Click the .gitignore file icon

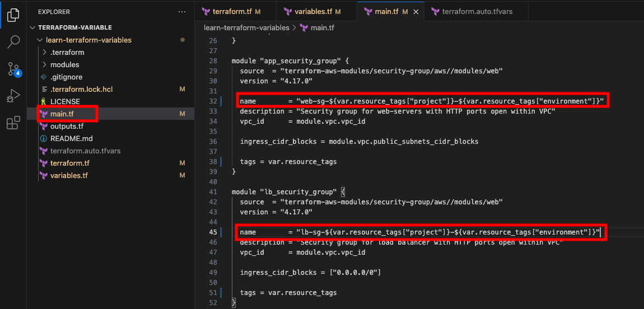44,77
